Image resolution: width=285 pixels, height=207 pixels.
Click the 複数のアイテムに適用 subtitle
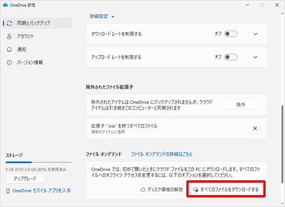pyautogui.click(x=108, y=132)
